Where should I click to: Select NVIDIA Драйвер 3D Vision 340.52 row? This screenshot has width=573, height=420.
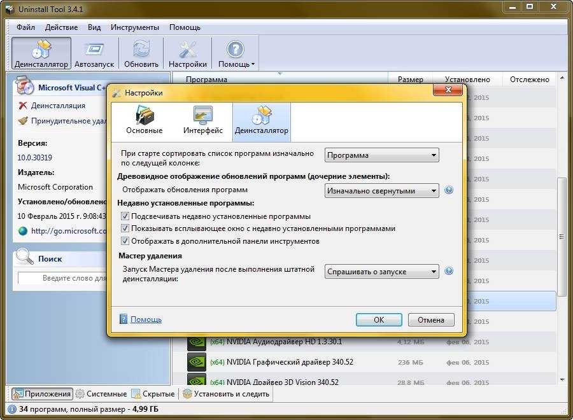pyautogui.click(x=364, y=380)
